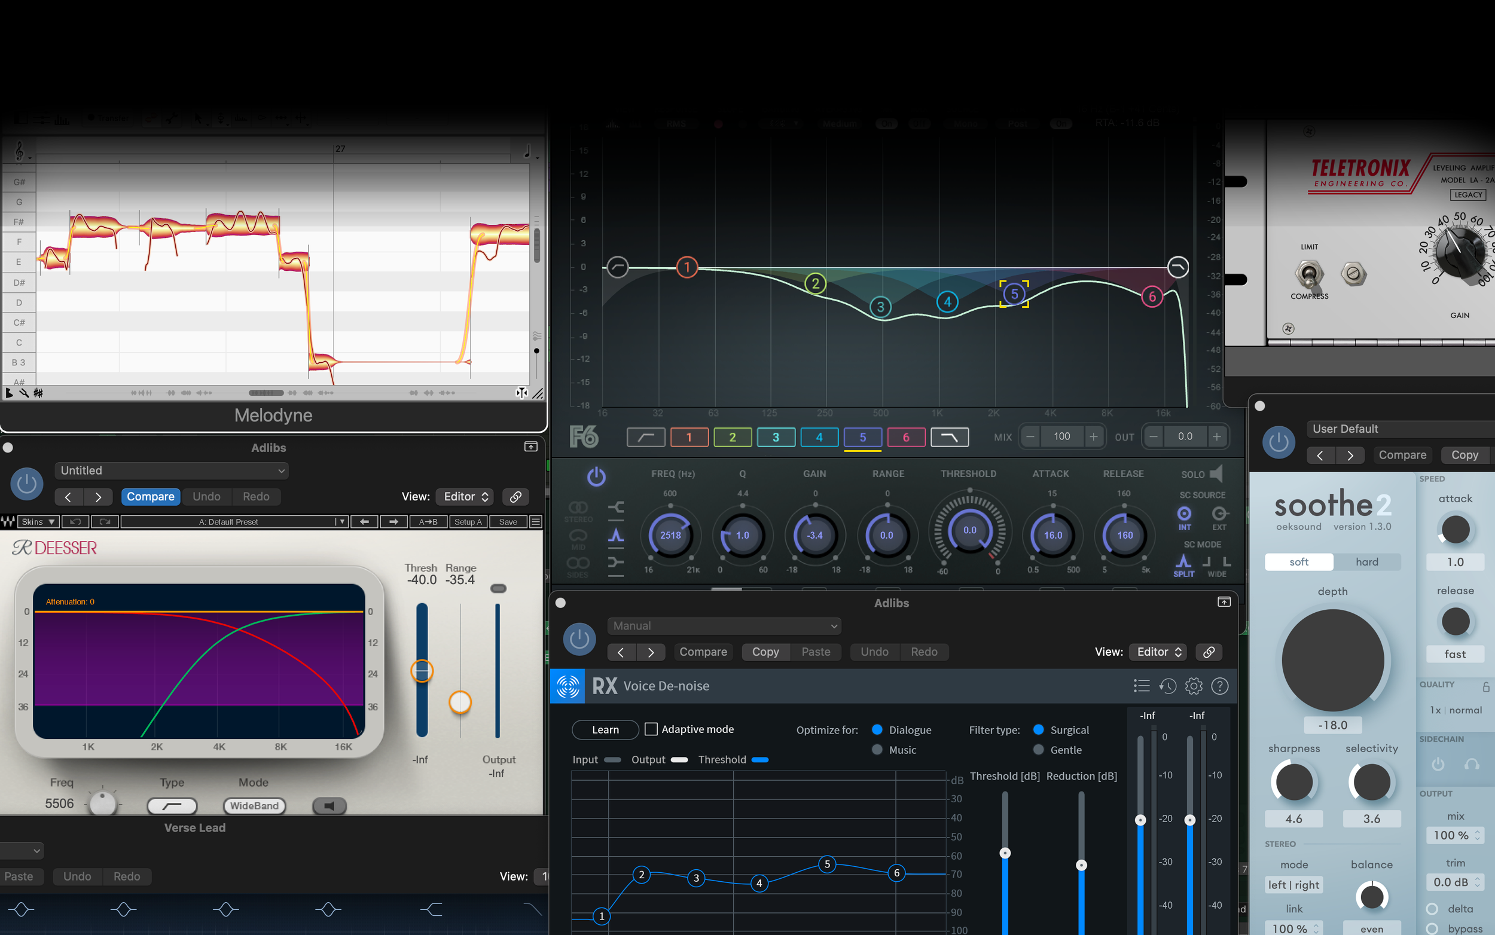Screen dimensions: 1495x935
Task: Click the RDeesser audio monitor speaker button
Action: tap(329, 806)
